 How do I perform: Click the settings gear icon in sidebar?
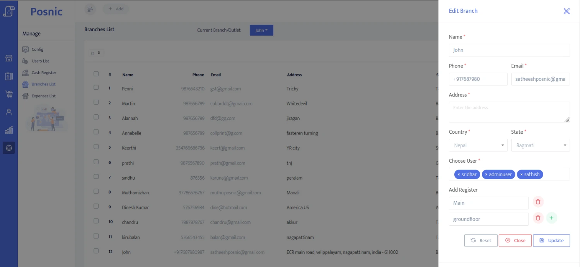coord(9,148)
